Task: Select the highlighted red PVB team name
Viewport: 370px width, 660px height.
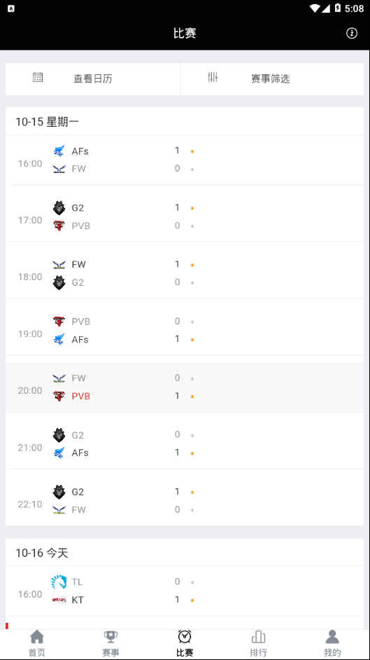Action: point(81,396)
